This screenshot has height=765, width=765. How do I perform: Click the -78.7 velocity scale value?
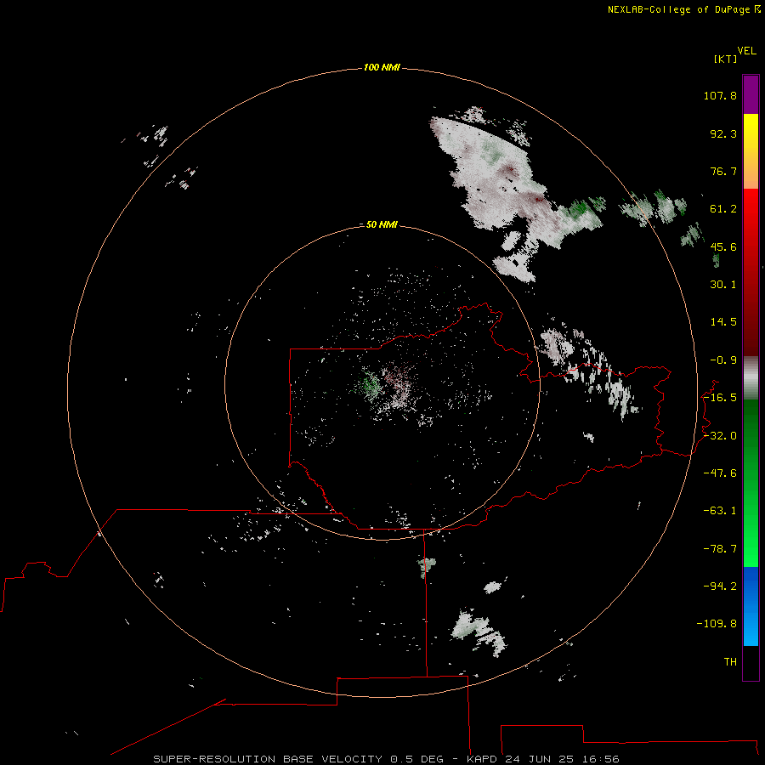(x=720, y=549)
